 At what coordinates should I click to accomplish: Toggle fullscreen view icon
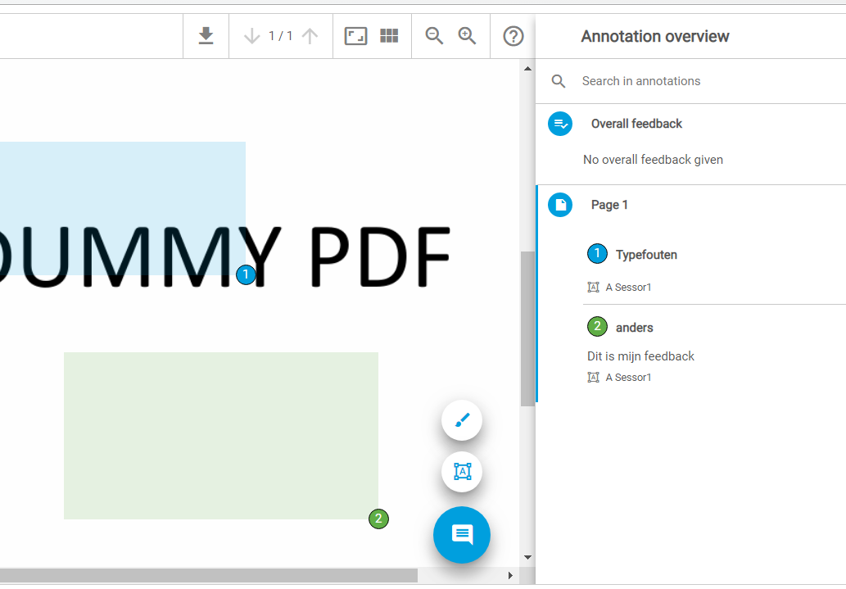[x=355, y=36]
